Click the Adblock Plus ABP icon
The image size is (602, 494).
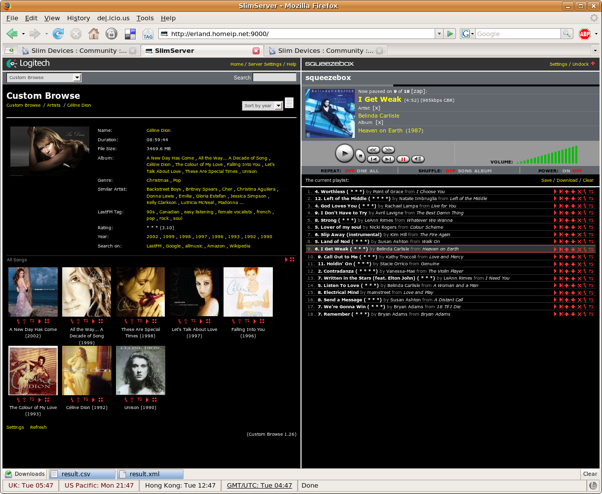click(585, 34)
